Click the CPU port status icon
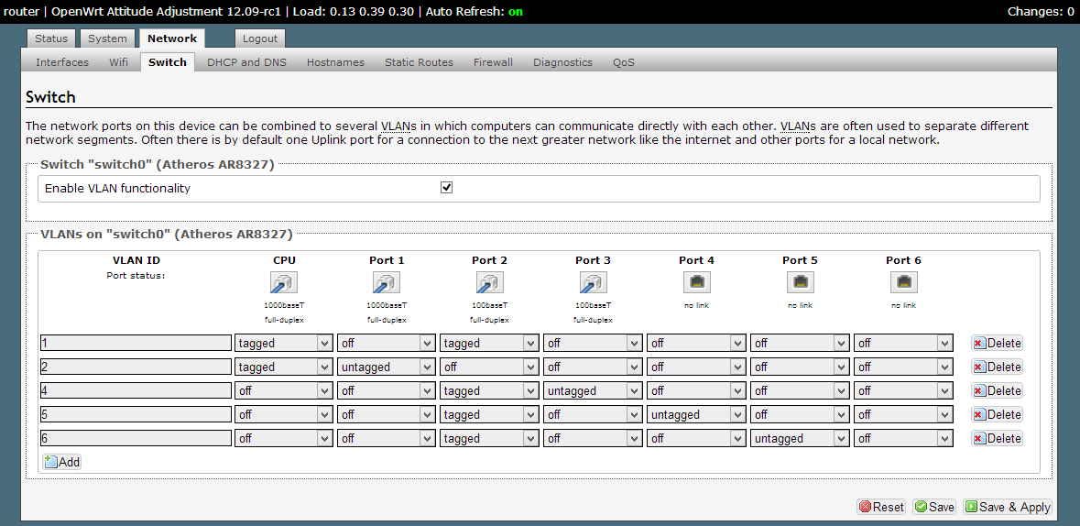Image resolution: width=1080 pixels, height=526 pixels. [x=283, y=282]
